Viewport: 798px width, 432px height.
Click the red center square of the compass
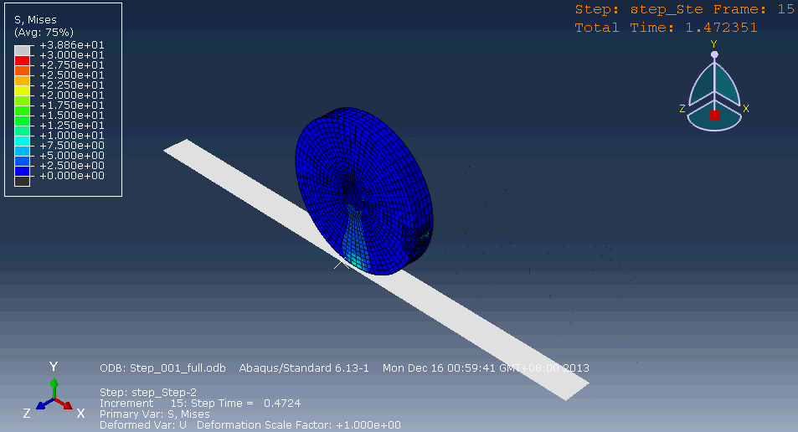coord(714,116)
